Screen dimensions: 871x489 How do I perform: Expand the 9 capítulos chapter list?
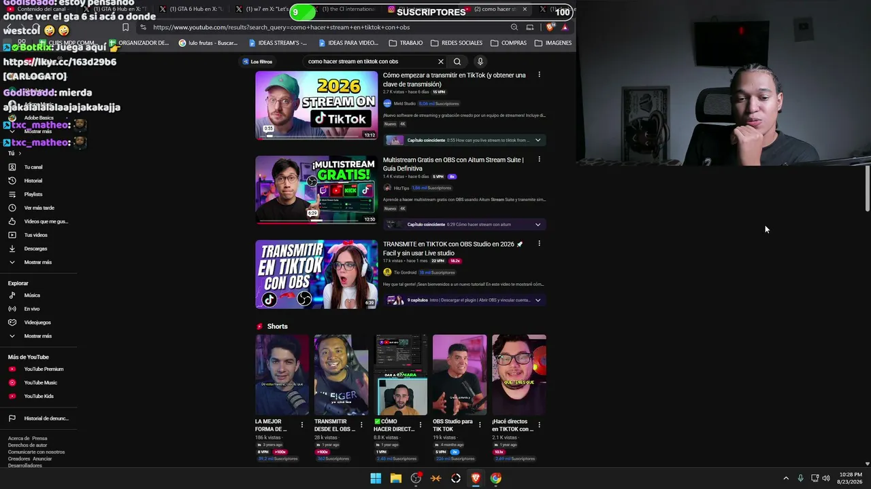tap(538, 300)
